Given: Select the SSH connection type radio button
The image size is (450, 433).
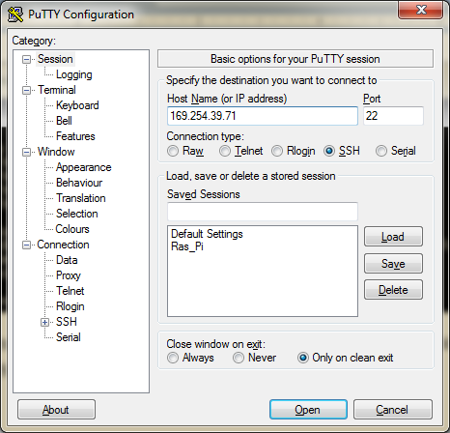Looking at the screenshot, I should coord(329,151).
